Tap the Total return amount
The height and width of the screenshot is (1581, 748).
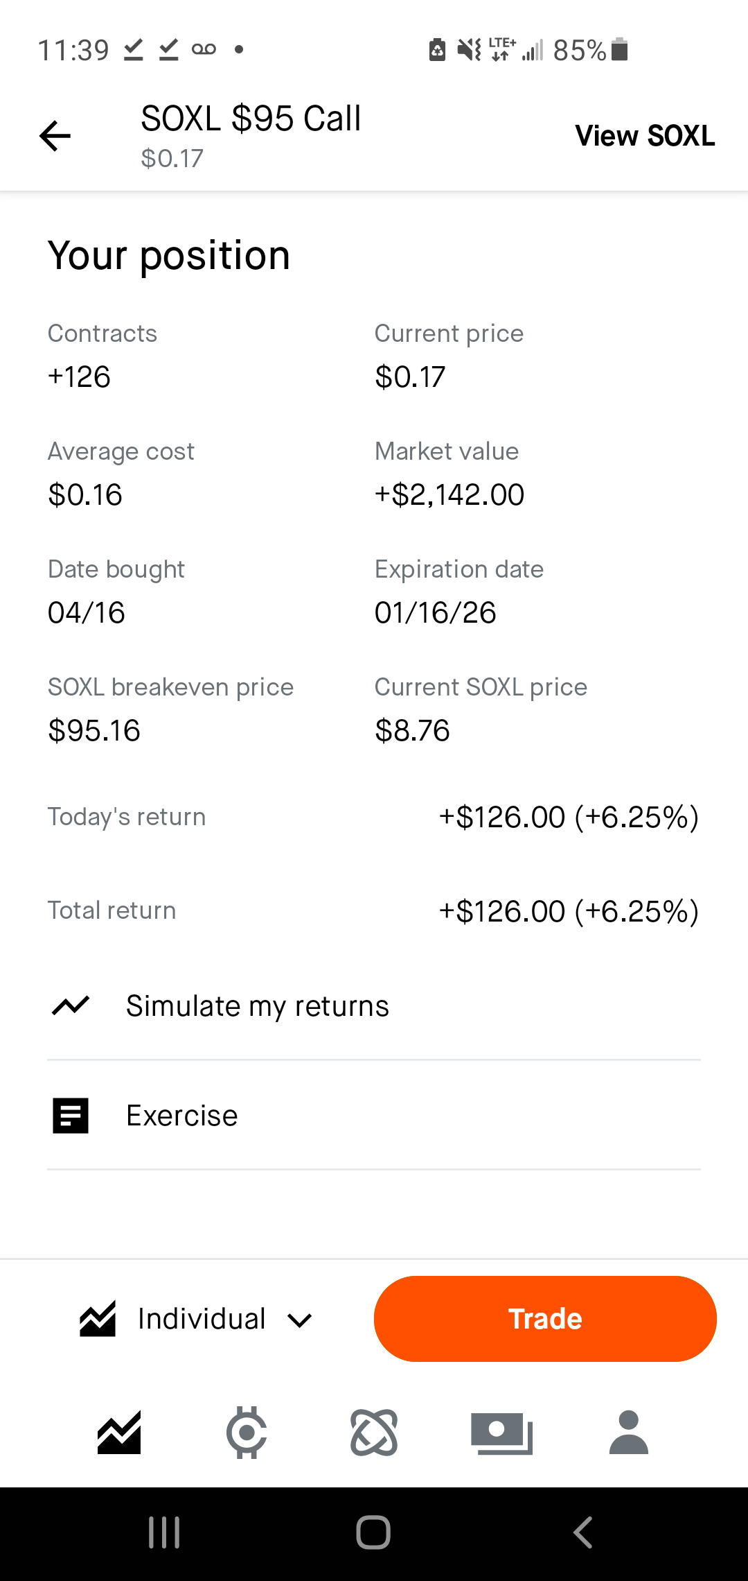pos(569,911)
